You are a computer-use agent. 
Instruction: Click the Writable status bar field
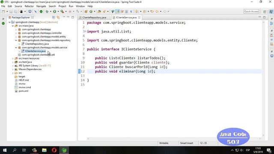coord(164,143)
